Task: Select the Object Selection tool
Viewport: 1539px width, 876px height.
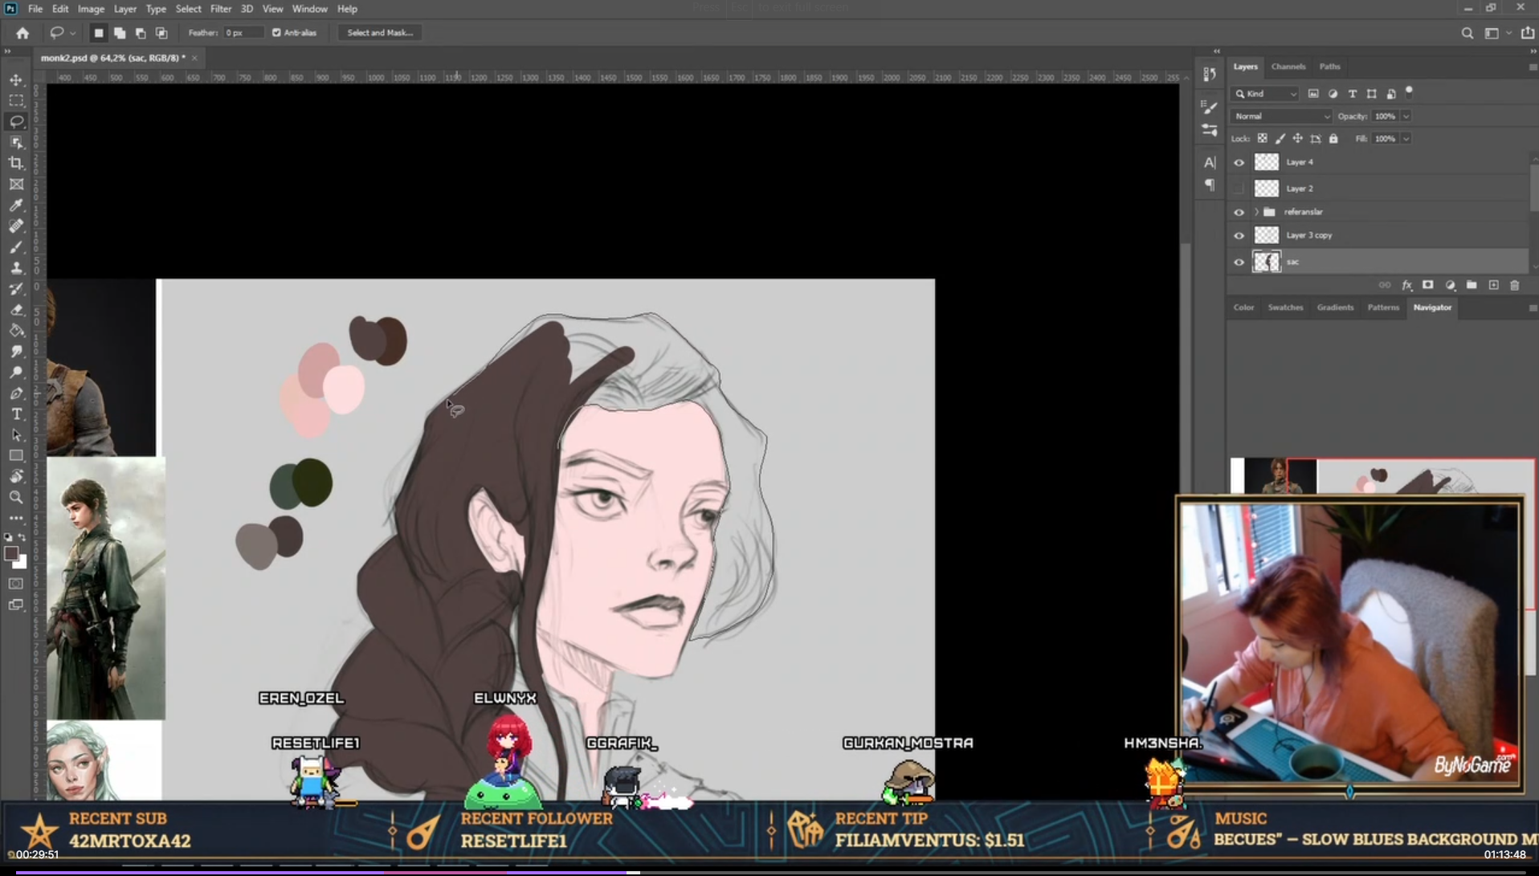Action: point(16,142)
